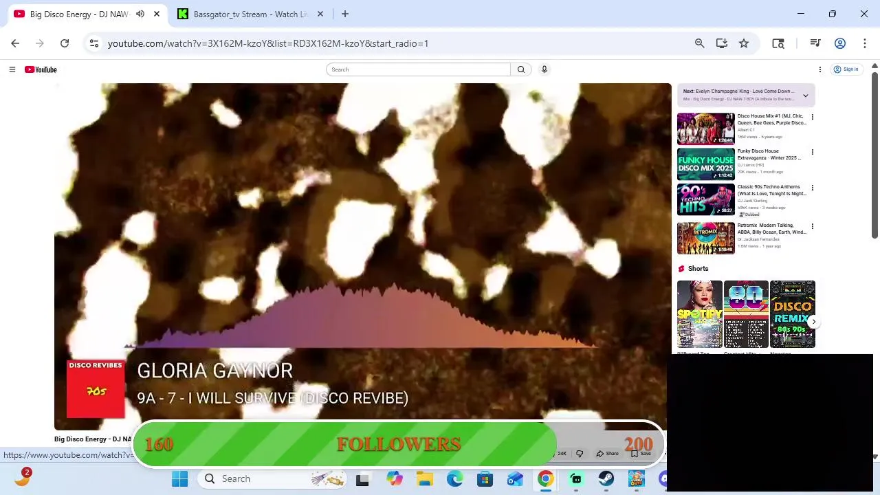
Task: Go back in browser history
Action: coord(15,43)
